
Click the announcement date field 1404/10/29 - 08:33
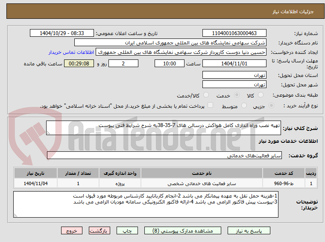point(62,33)
